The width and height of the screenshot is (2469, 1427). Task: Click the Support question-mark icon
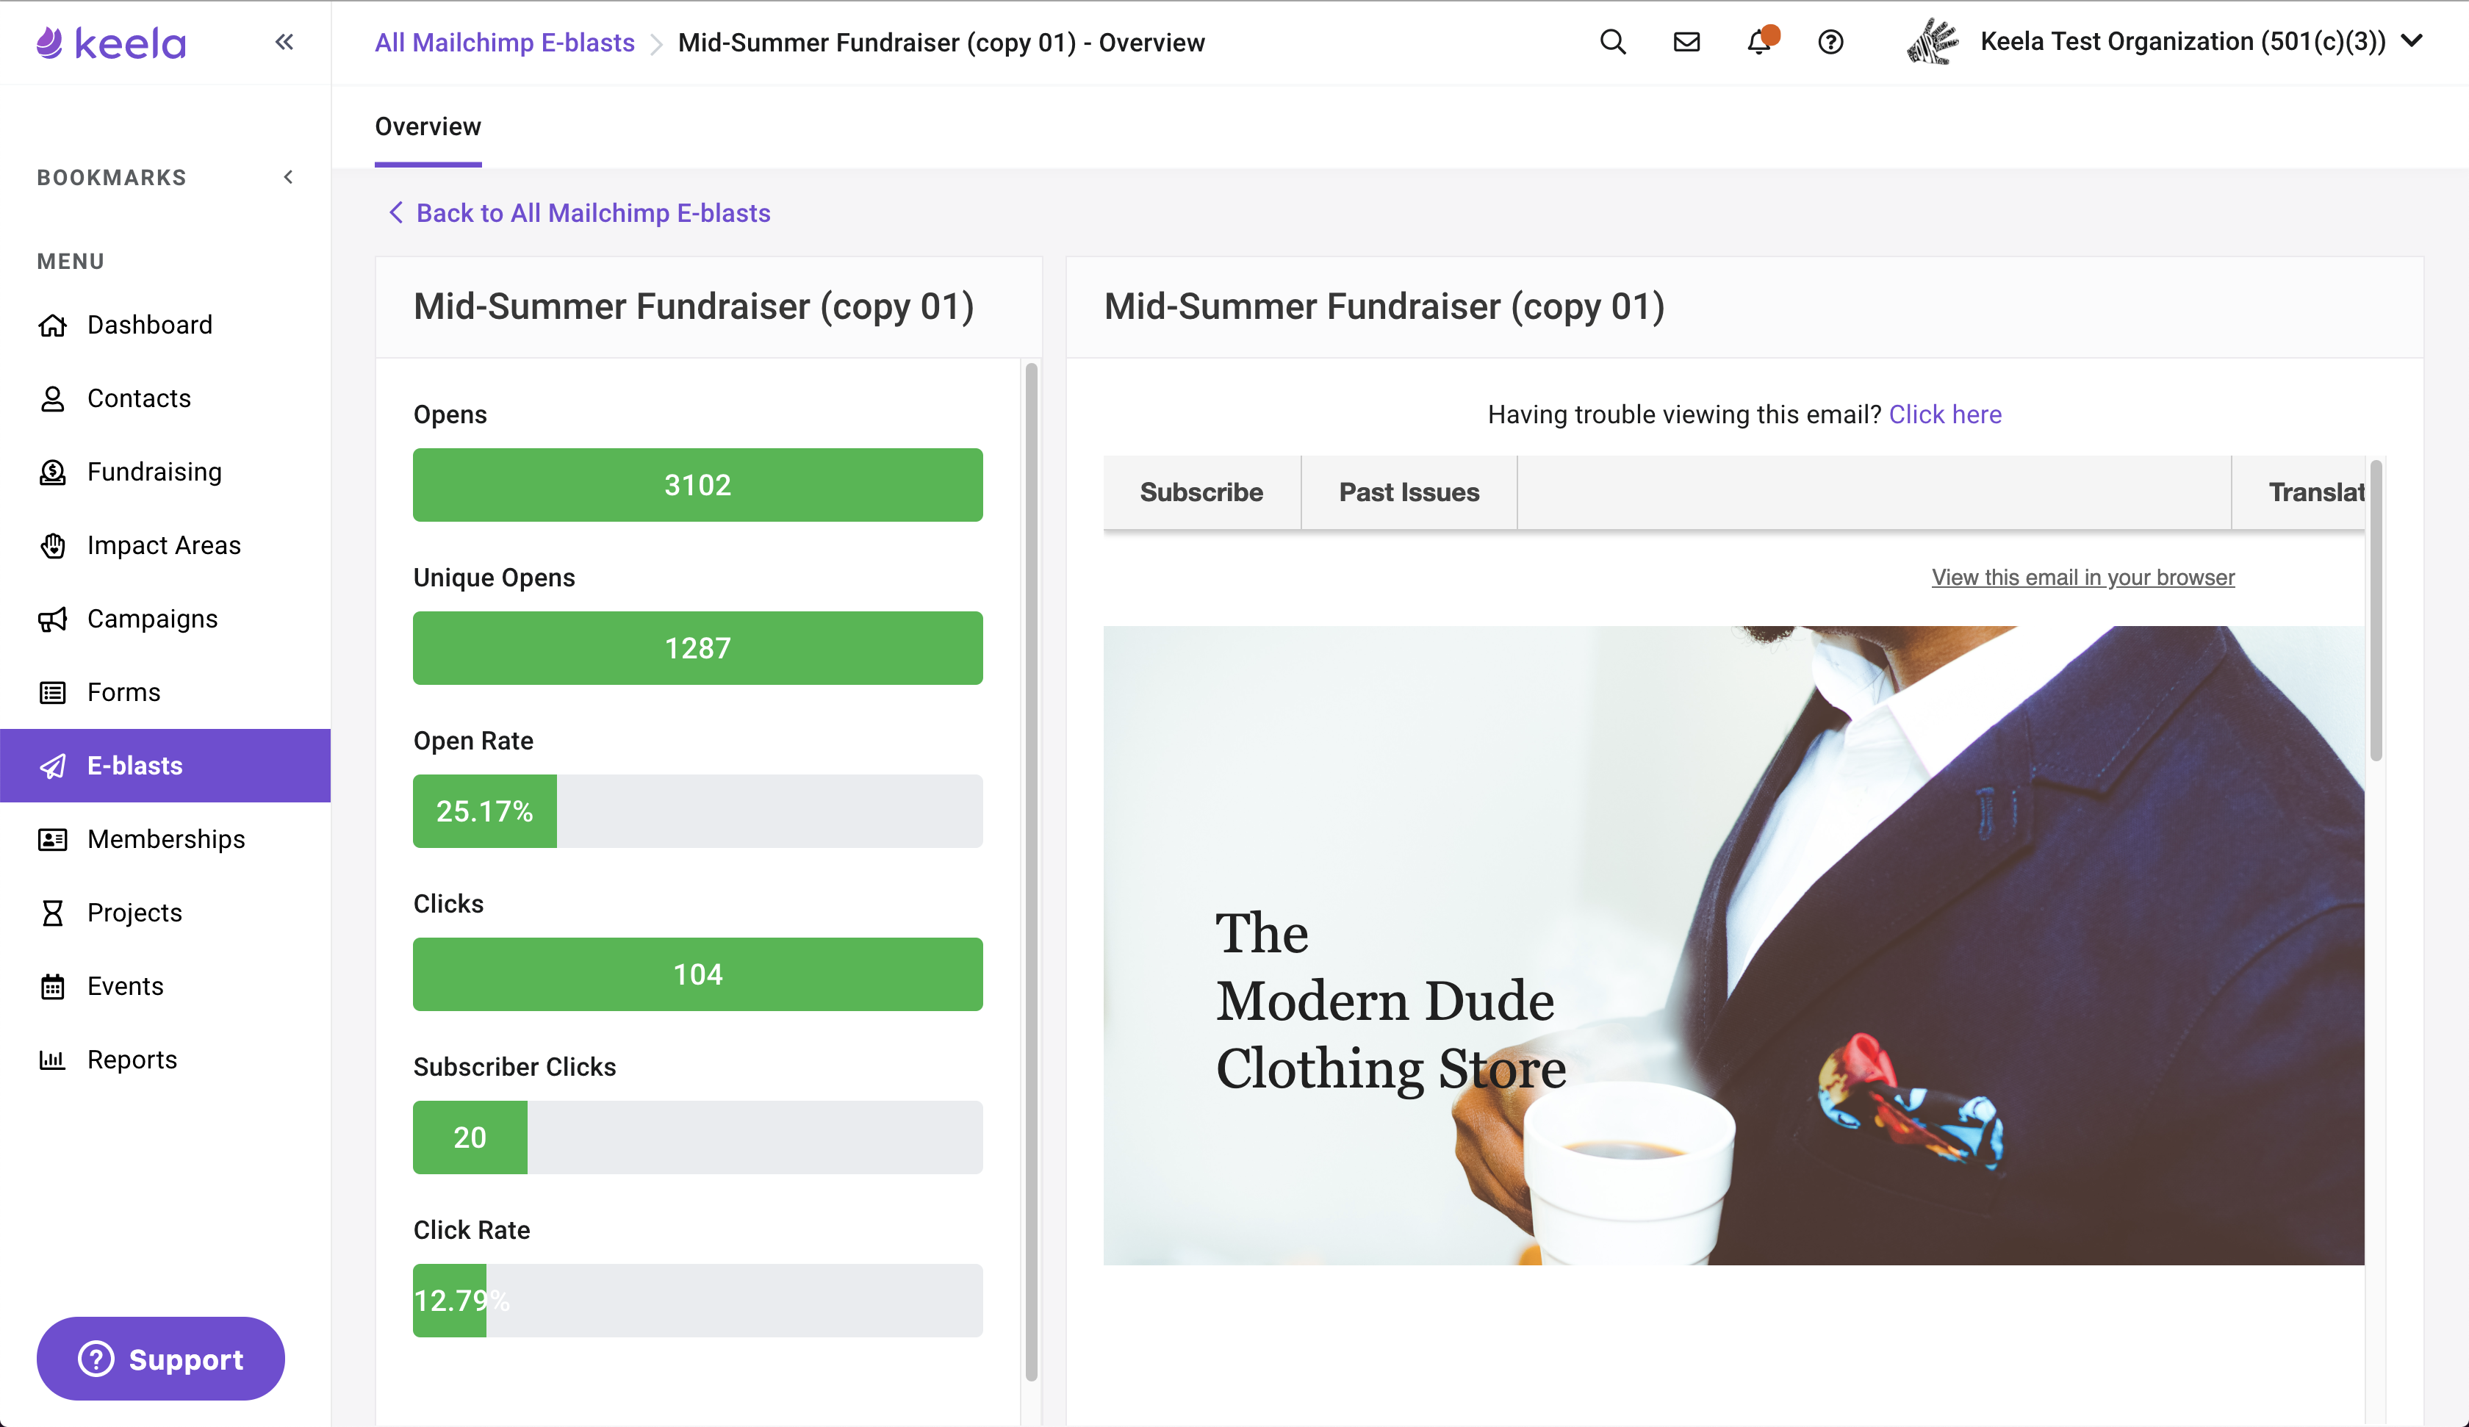pyautogui.click(x=96, y=1359)
